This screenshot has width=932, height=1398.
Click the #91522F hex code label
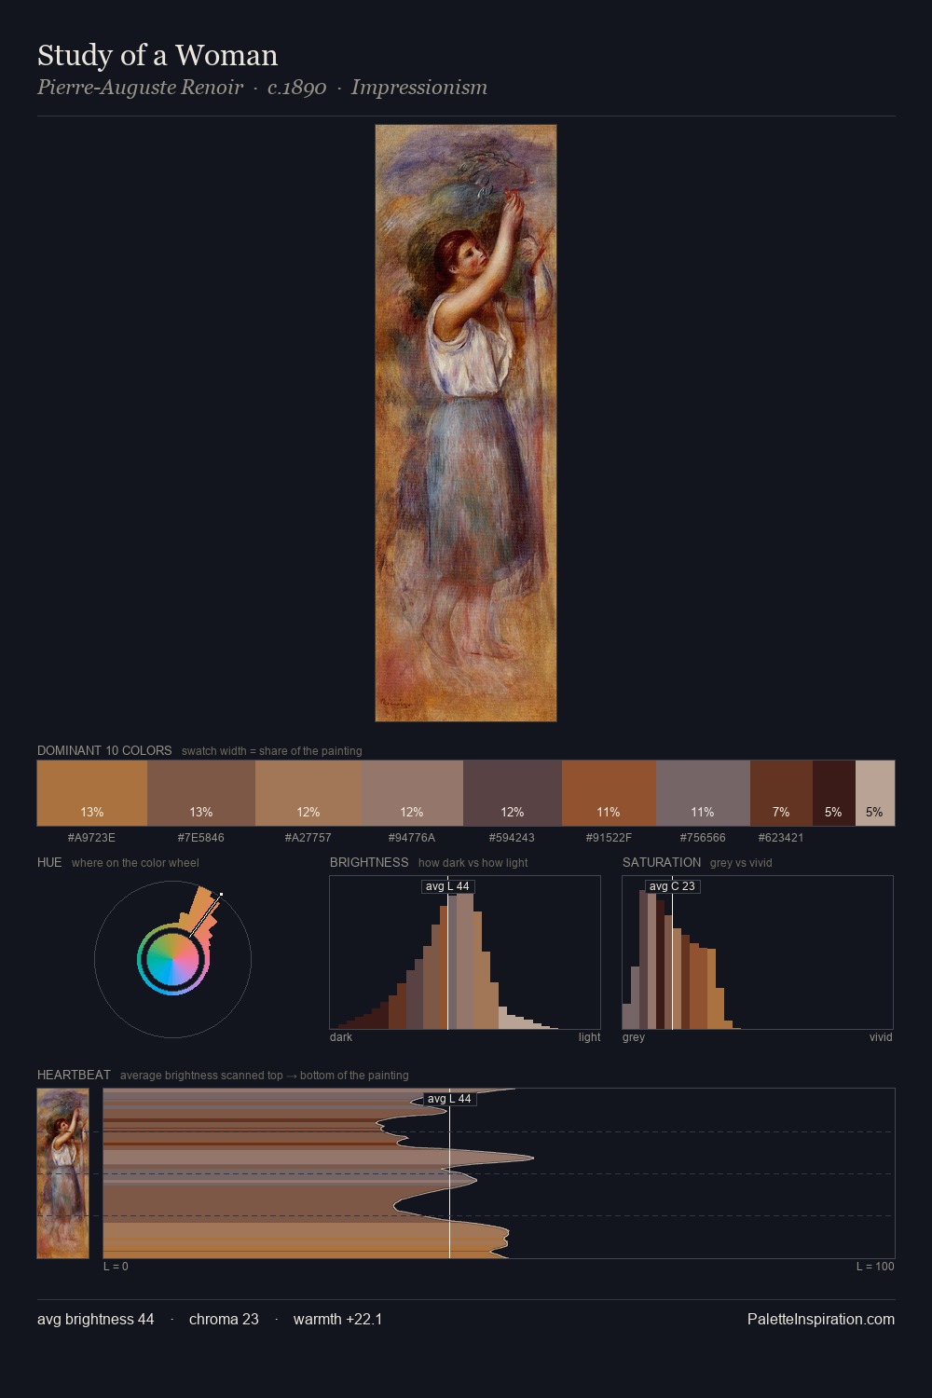609,838
